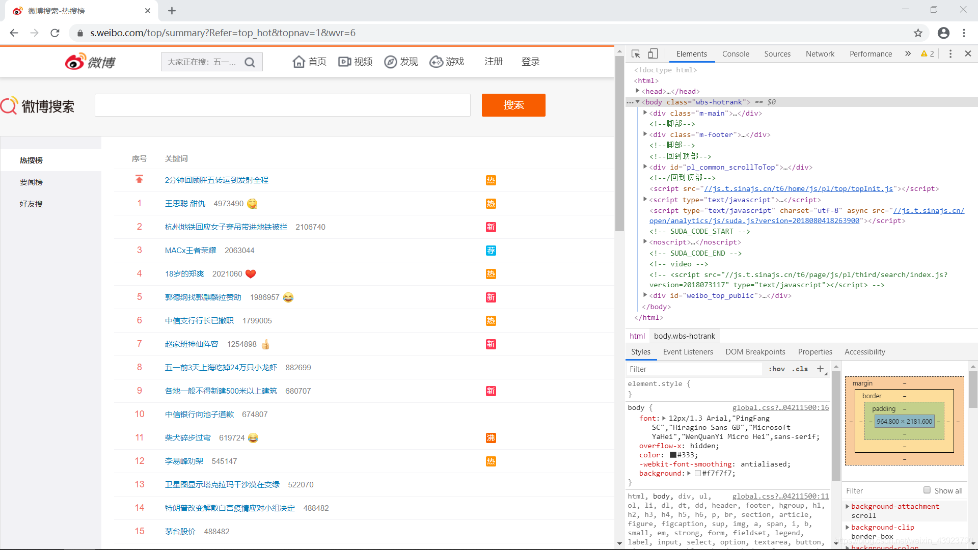This screenshot has height=550, width=978.
Task: Click the color #333 swatch
Action: 672,455
